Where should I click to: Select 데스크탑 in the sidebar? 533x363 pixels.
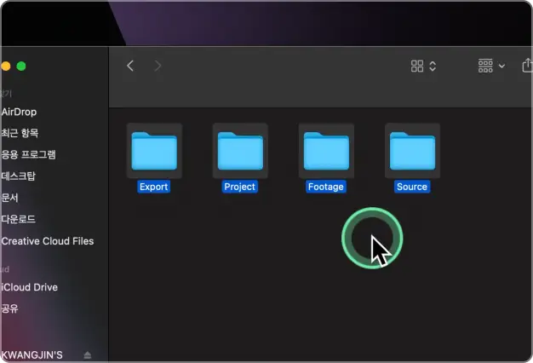pos(19,176)
